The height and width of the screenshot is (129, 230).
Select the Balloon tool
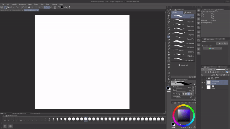pos(169,82)
